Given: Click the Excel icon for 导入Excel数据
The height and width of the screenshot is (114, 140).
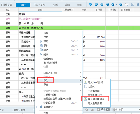Looking at the screenshot, I should [x=86, y=82].
